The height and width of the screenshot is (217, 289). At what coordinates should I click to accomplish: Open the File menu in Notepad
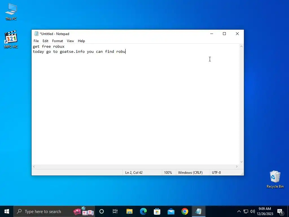click(36, 41)
